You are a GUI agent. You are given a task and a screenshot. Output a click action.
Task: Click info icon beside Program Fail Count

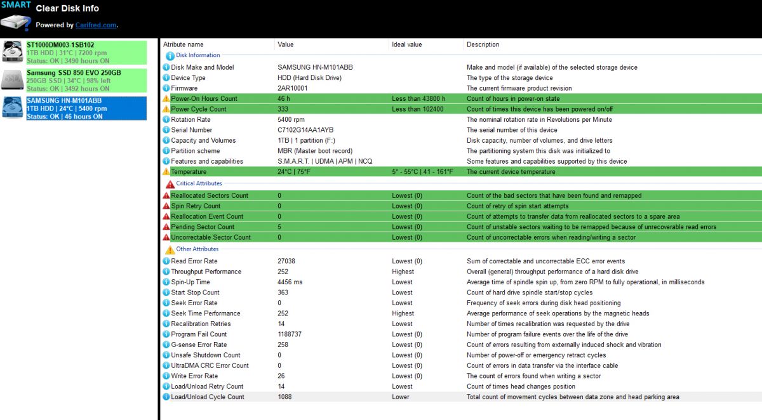(166, 334)
